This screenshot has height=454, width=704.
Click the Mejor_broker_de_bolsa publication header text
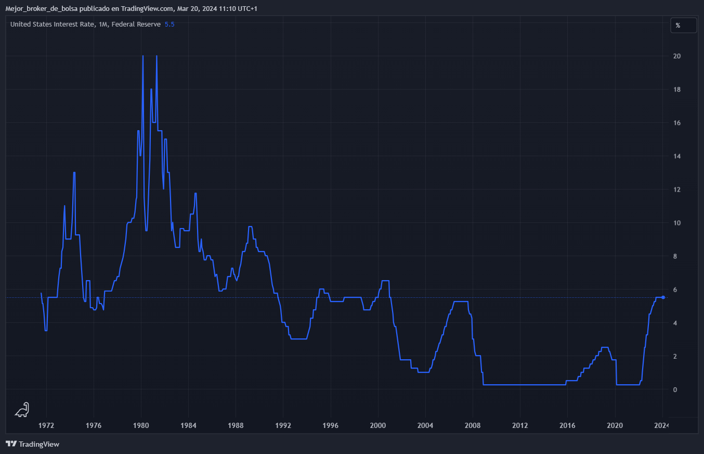click(x=131, y=9)
